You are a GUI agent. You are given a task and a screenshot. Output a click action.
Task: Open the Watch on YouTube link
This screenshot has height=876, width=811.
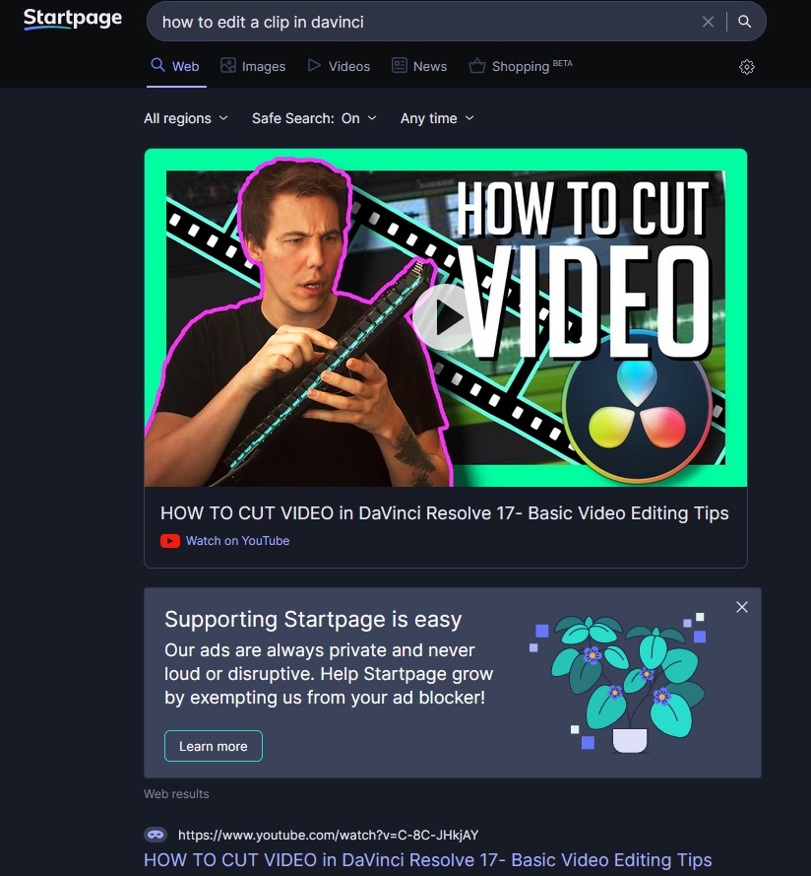[237, 541]
